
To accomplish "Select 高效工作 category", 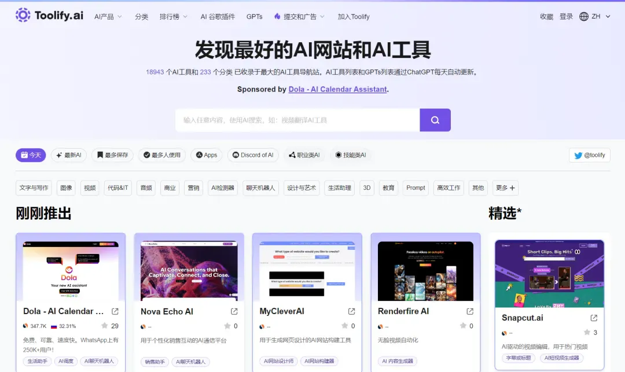I will pyautogui.click(x=448, y=187).
